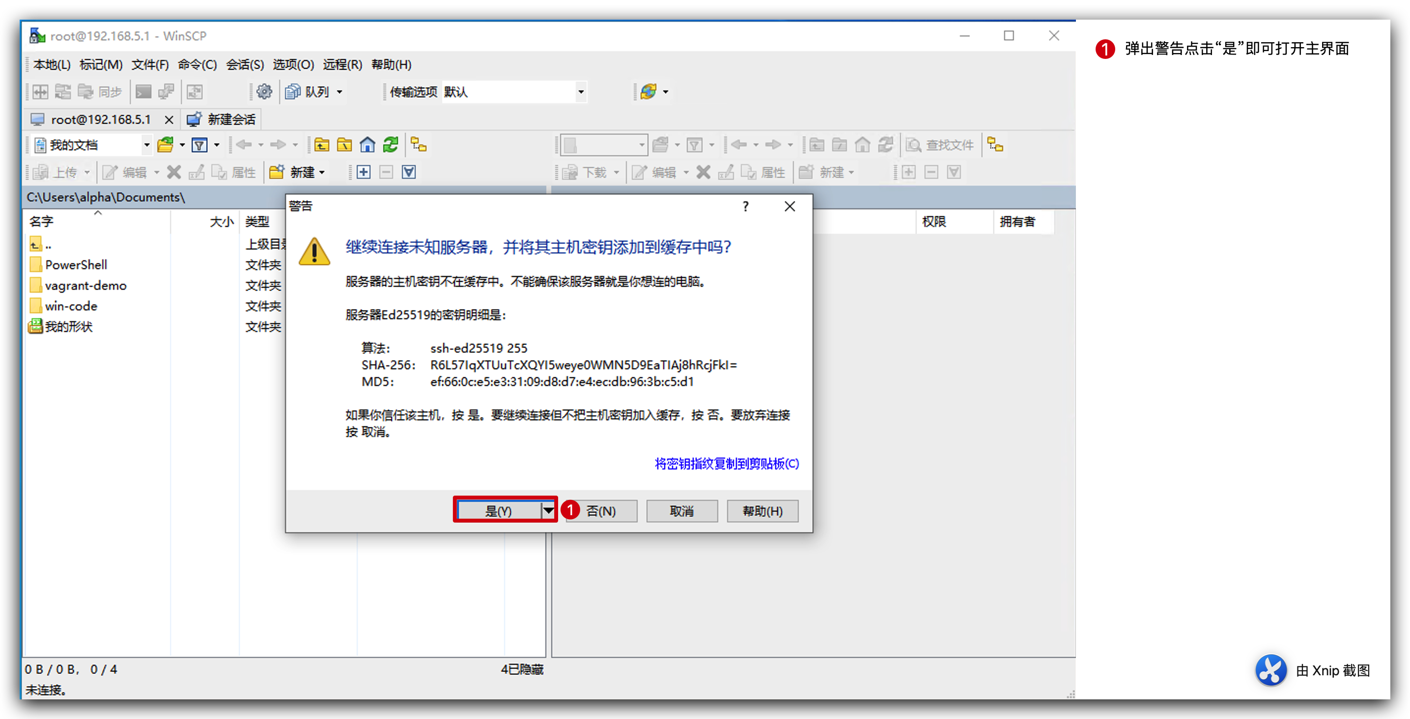Viewport: 1410px width, 719px height.
Task: Select the 我的形状 folder
Action: [61, 327]
